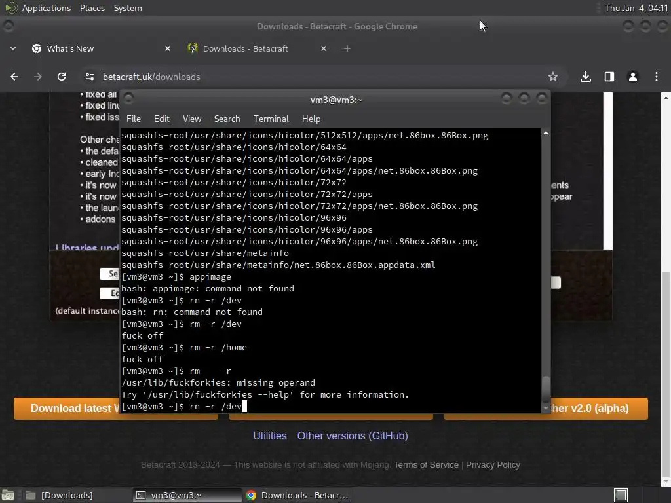Open the Applications menu in top panel
Image resolution: width=671 pixels, height=503 pixels.
click(47, 8)
